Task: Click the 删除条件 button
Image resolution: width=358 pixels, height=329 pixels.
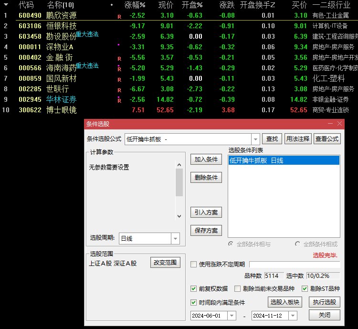Action: [x=206, y=177]
